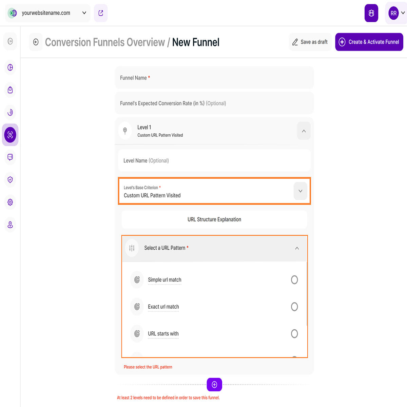Click 'Please select the URL pattern' error text

[x=148, y=367]
